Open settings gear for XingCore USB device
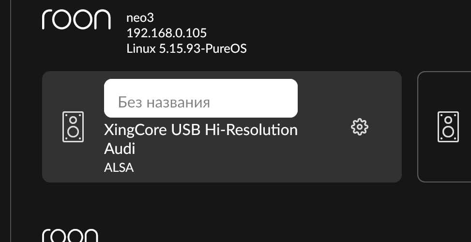Screen dimensions: 471x242 359,127
